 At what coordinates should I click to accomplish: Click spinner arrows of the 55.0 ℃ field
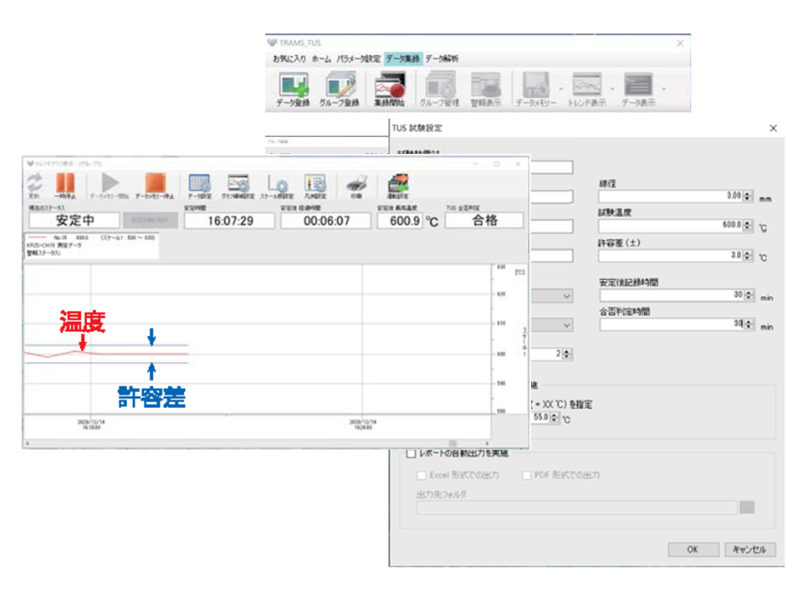pyautogui.click(x=555, y=418)
